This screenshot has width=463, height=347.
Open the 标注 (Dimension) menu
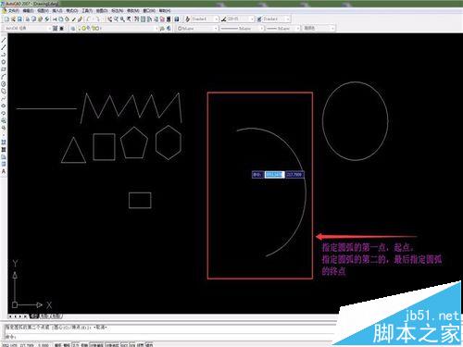pos(118,10)
